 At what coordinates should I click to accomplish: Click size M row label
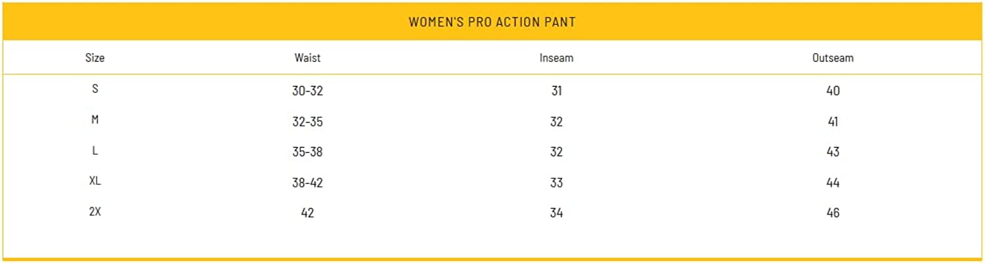click(x=95, y=120)
